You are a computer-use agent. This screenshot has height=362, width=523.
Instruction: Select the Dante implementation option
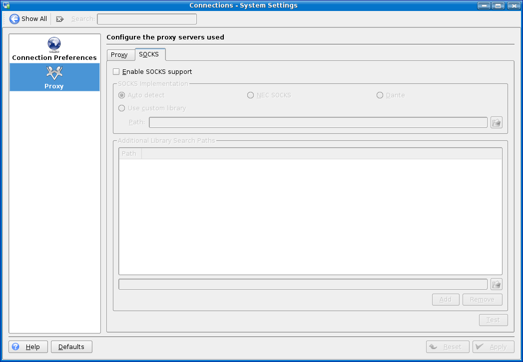point(380,95)
